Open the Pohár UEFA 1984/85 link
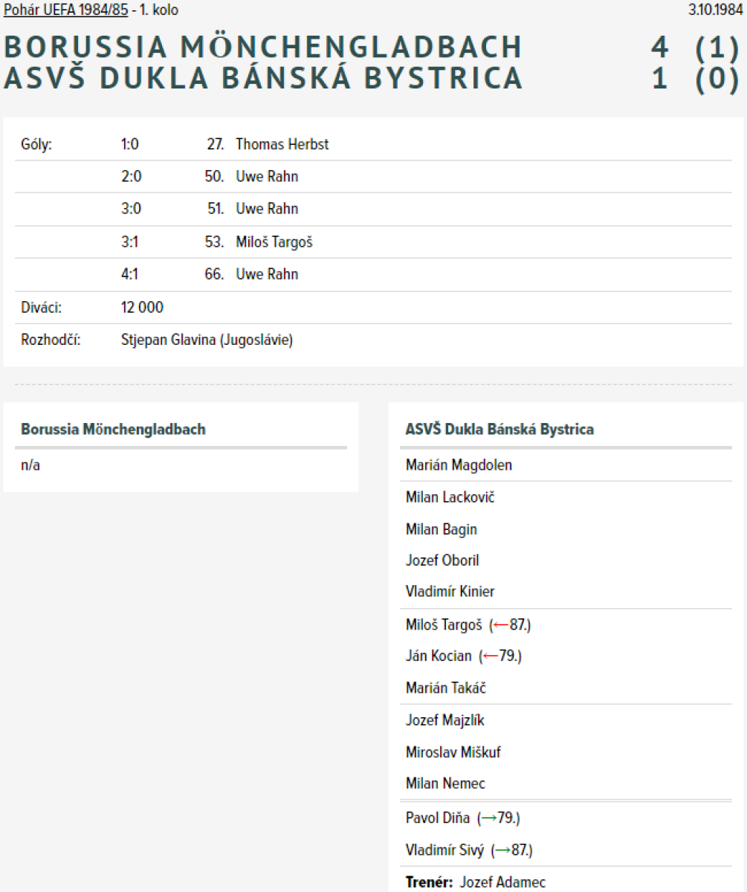747x892 pixels. click(x=66, y=10)
